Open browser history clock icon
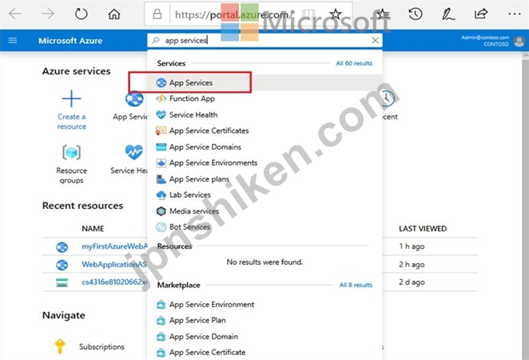Image resolution: width=529 pixels, height=360 pixels. 416,14
